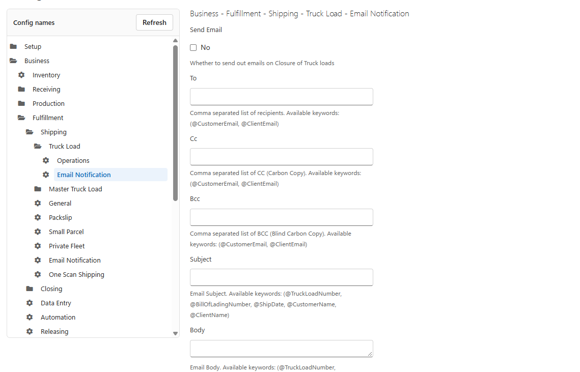Viewport: 580px width, 372px height.
Task: Select General under Shipping
Action: [x=60, y=203]
